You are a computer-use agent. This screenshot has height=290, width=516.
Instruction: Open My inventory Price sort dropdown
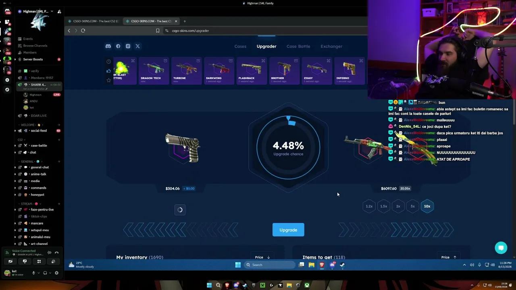(x=262, y=257)
